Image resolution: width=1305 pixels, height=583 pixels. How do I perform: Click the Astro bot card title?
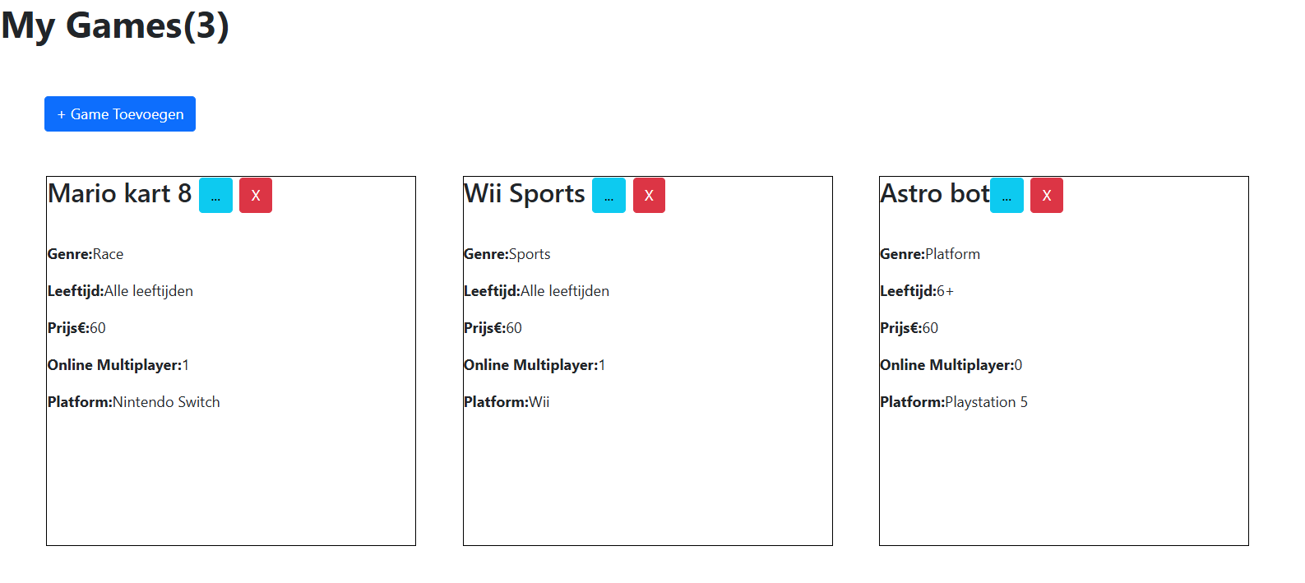click(x=934, y=194)
